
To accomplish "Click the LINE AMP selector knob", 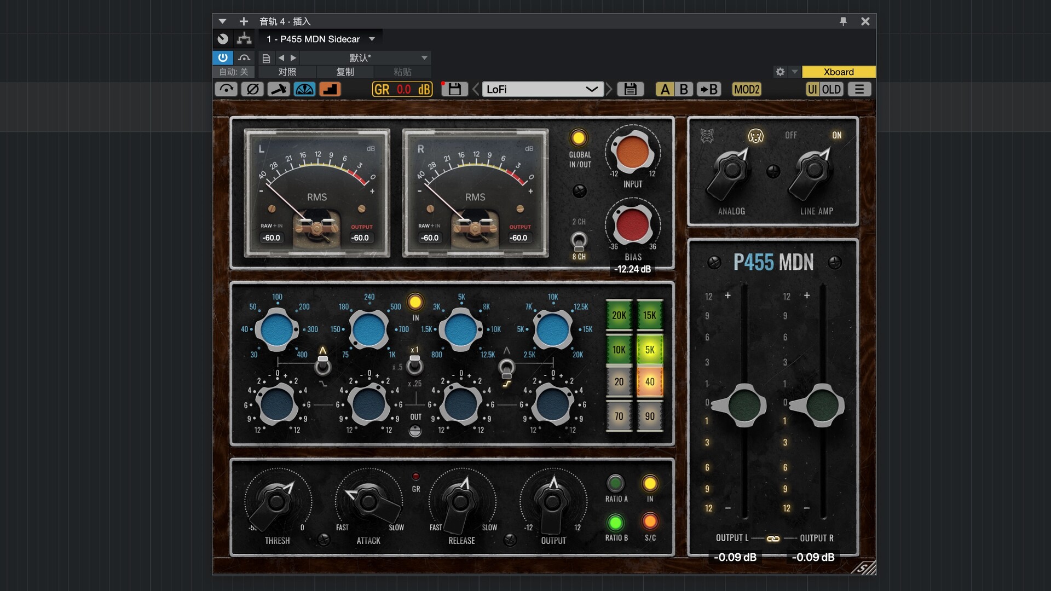I will tap(812, 172).
